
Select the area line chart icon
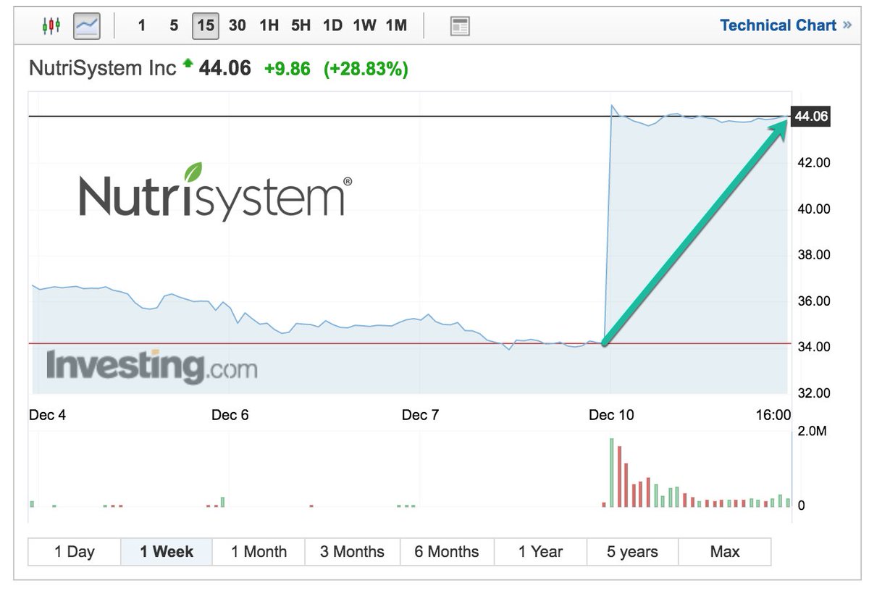tap(88, 27)
